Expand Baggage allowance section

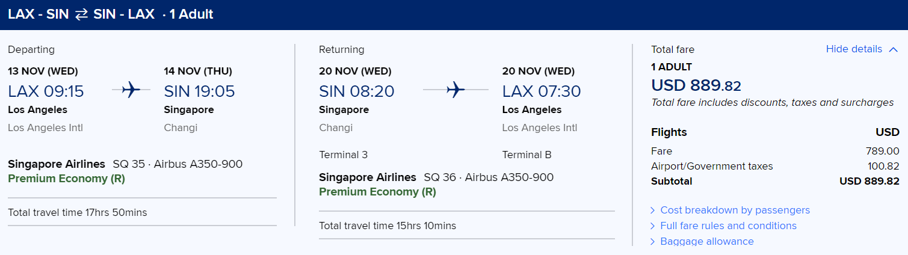[706, 241]
